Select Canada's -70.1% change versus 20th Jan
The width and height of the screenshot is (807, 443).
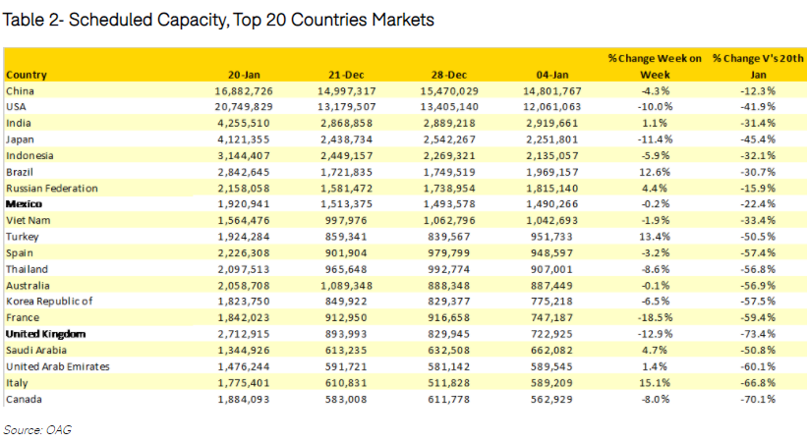click(x=756, y=399)
